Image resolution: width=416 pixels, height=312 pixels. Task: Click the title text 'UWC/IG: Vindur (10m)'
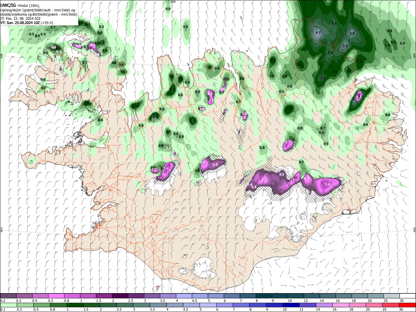[20, 6]
